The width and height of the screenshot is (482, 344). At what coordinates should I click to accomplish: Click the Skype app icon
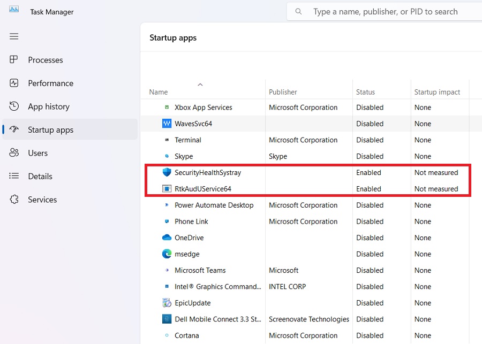pyautogui.click(x=168, y=156)
